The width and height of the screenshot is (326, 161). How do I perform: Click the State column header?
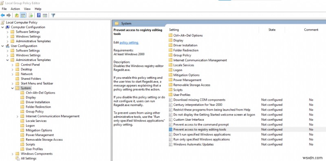[272, 30]
